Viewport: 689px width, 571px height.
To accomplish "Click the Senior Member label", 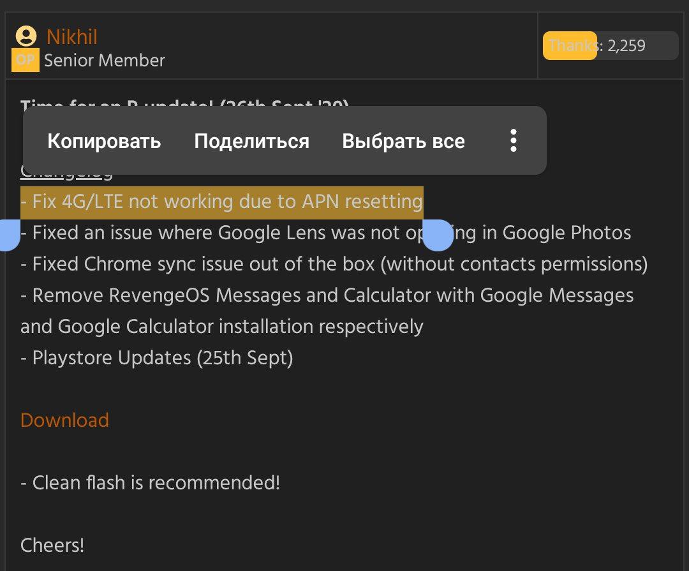I will 105,60.
